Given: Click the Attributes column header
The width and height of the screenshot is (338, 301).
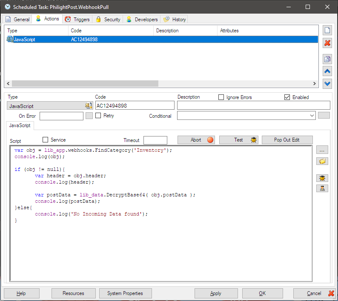Looking at the screenshot, I should [x=229, y=31].
